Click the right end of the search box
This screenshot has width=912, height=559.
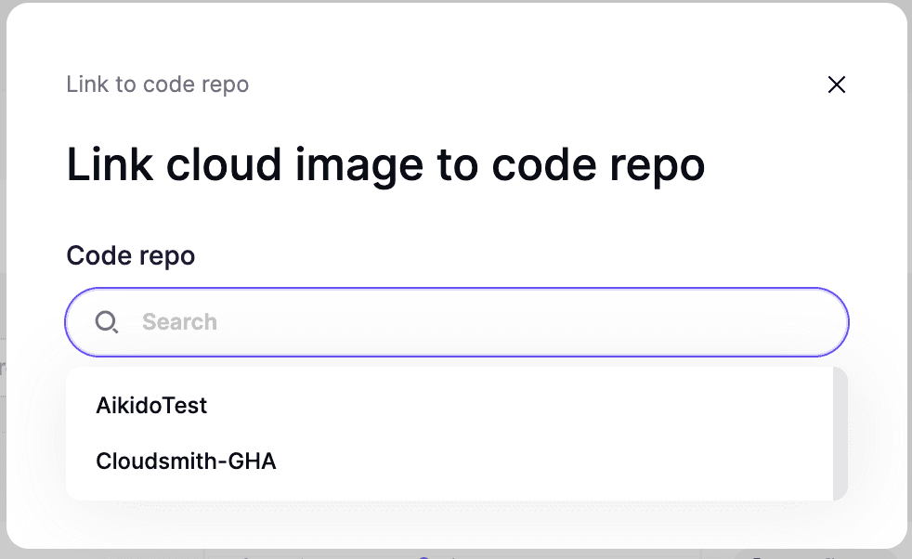point(817,322)
